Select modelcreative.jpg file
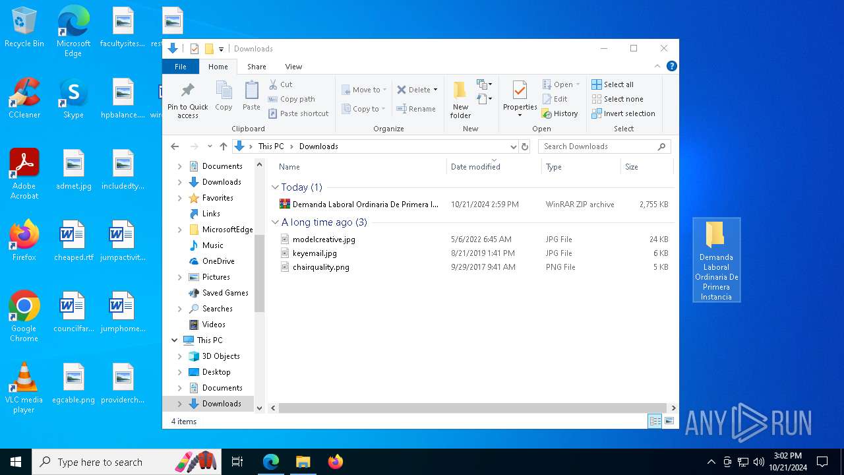Screen dimensions: 844x475 473,239
